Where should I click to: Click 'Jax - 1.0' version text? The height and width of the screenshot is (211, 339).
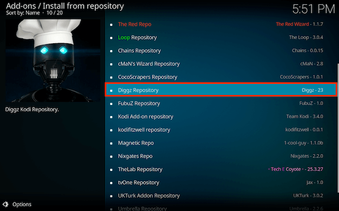click(315, 183)
